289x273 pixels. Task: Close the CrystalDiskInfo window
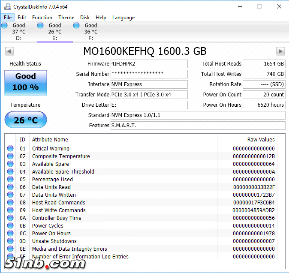(x=279, y=6)
